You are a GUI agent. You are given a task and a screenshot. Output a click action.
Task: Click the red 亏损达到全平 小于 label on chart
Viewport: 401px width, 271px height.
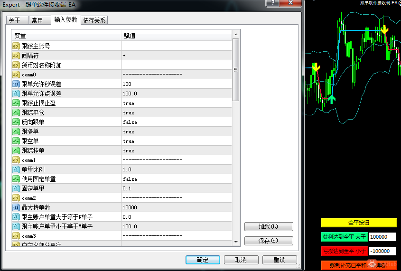click(x=344, y=251)
